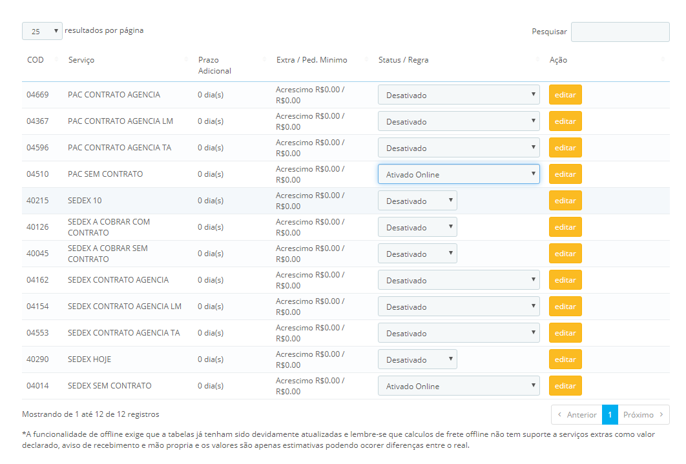Edit SEDEX A COBRAR COM CONTRATO service
686x464 pixels.
565,227
